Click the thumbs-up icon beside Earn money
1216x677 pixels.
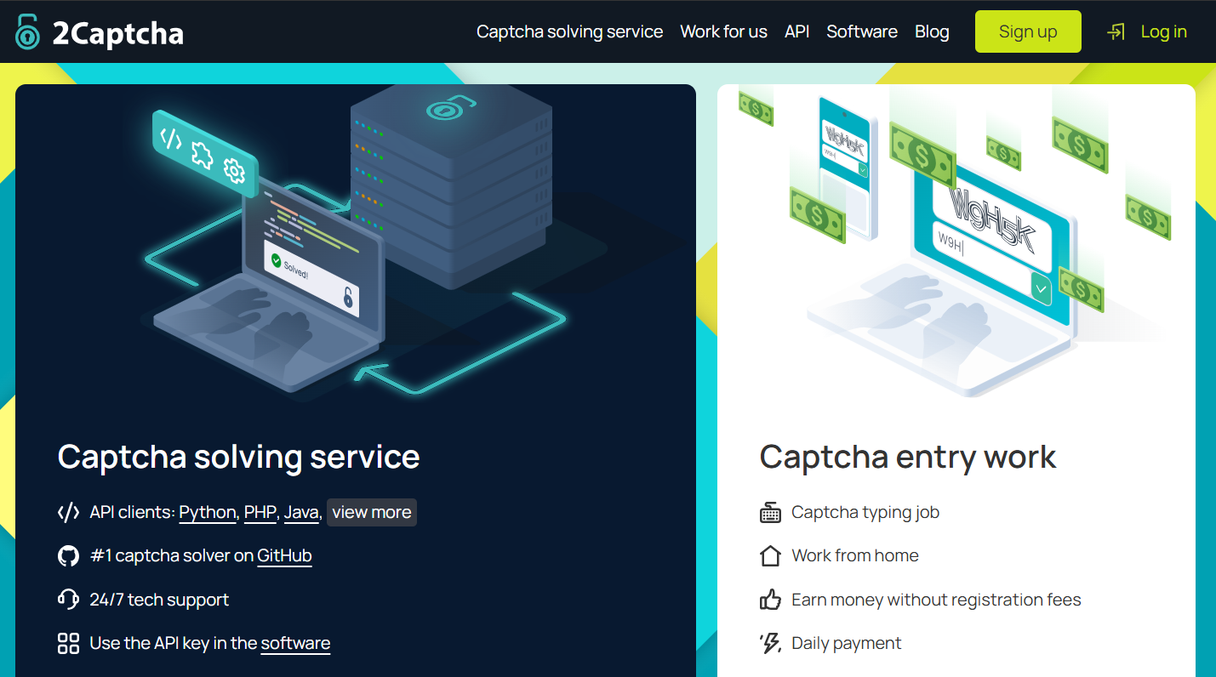coord(770,600)
